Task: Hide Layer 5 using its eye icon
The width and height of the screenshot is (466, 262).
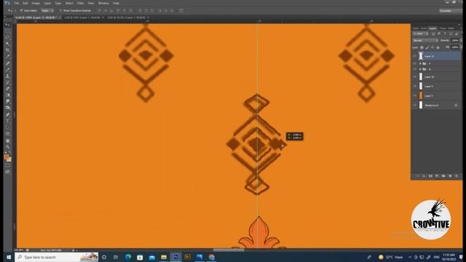Action: [x=414, y=86]
